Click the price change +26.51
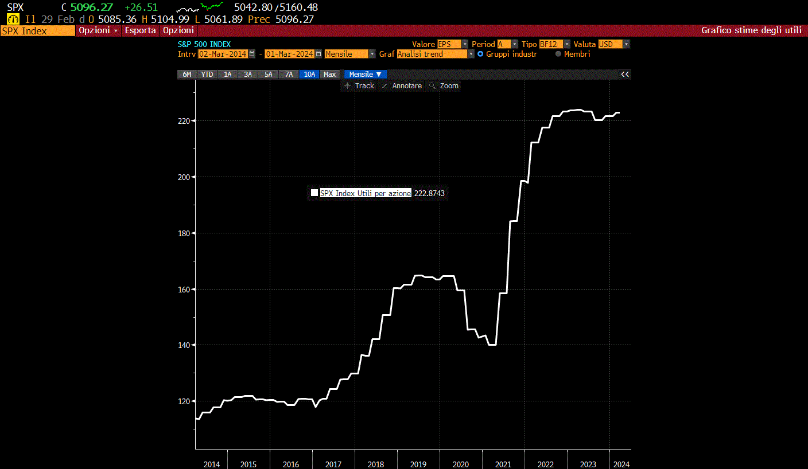The image size is (808, 469). 141,7
